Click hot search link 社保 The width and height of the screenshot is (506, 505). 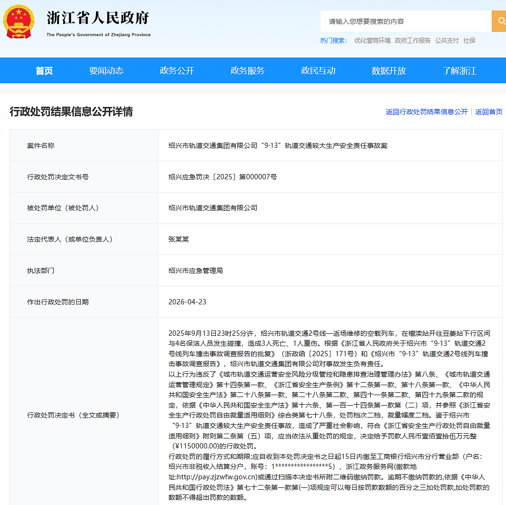pos(469,41)
